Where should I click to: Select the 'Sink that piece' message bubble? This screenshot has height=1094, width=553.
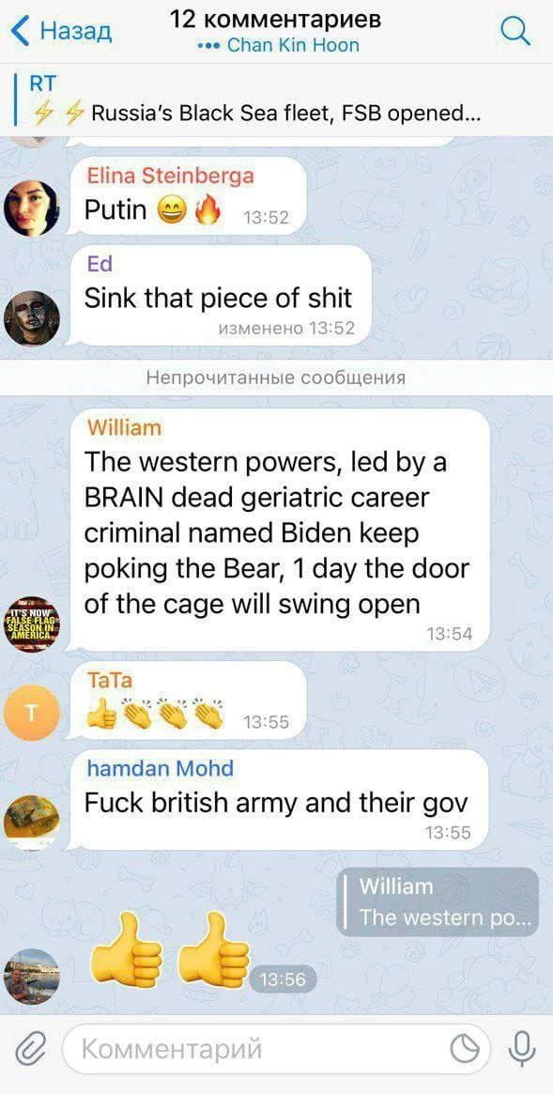221,296
